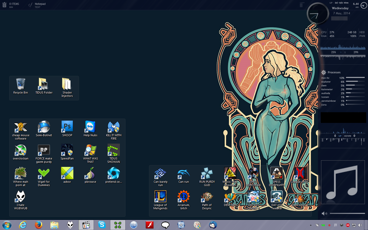
Task: Adjust the Rainmeter volume slider
Action: tap(347, 213)
